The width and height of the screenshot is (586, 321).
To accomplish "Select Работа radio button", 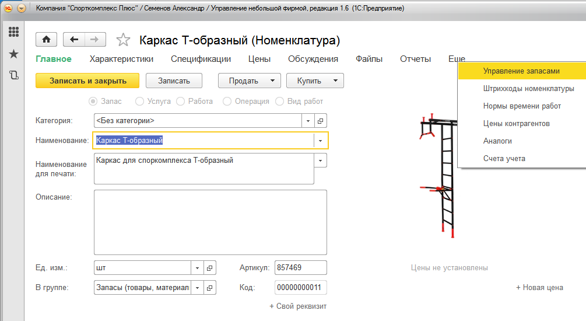I will click(x=181, y=102).
